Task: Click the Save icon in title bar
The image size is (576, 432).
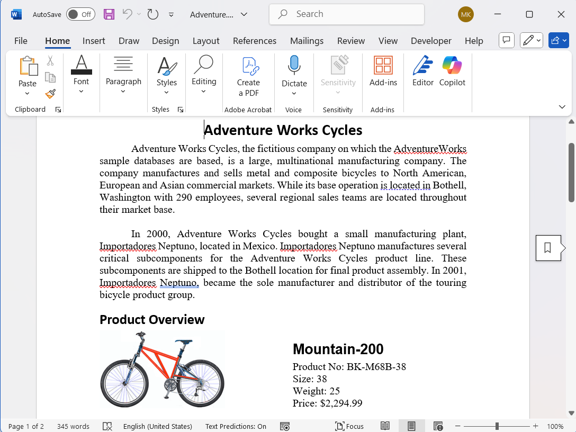Action: (x=109, y=14)
